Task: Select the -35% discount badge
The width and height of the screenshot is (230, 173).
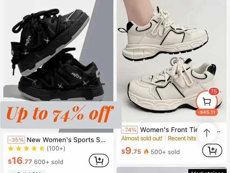Action: (x=16, y=140)
